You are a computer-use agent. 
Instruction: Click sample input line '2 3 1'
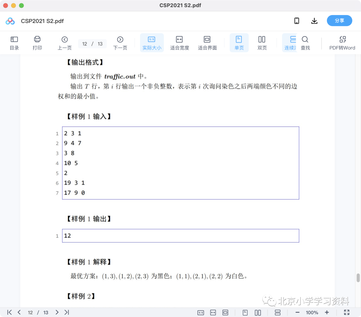[x=73, y=133]
